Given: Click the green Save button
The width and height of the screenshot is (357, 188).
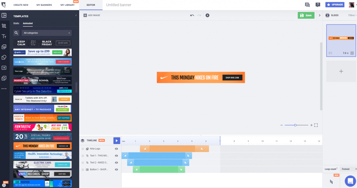Looking at the screenshot, I should click(x=306, y=16).
